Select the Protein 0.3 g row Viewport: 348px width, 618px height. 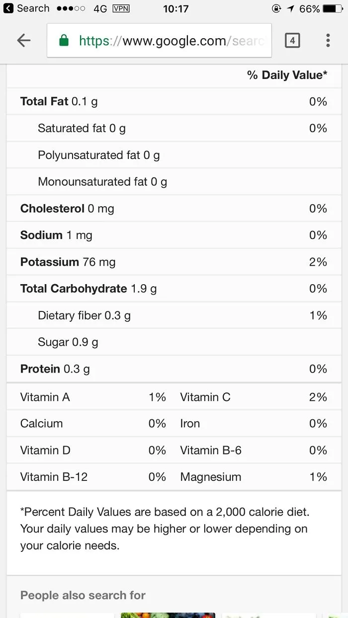(x=174, y=369)
